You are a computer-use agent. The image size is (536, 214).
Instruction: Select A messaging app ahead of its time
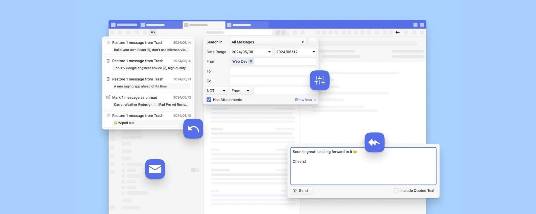pos(148,83)
